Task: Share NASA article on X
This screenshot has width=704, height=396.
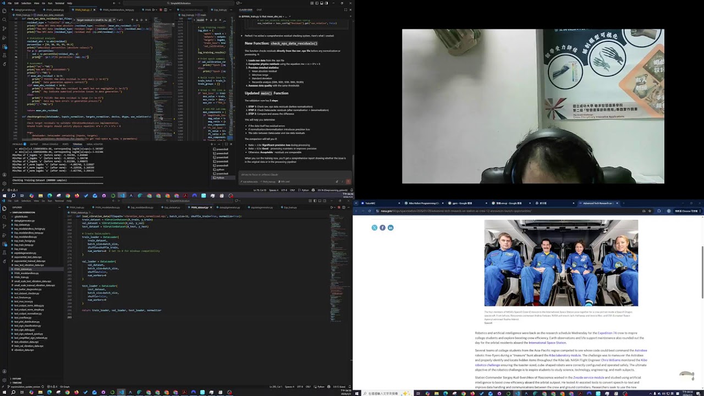Action: coord(375,228)
